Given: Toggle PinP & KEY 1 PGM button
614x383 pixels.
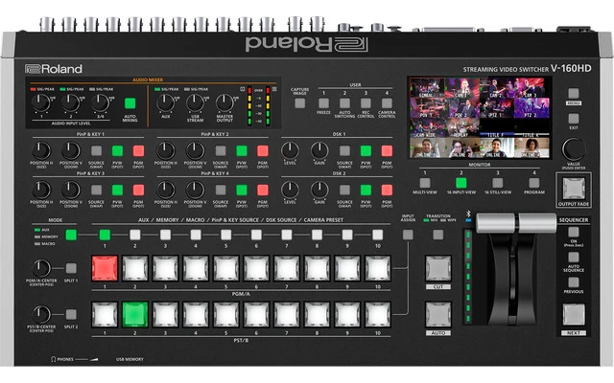Looking at the screenshot, I should 138,151.
